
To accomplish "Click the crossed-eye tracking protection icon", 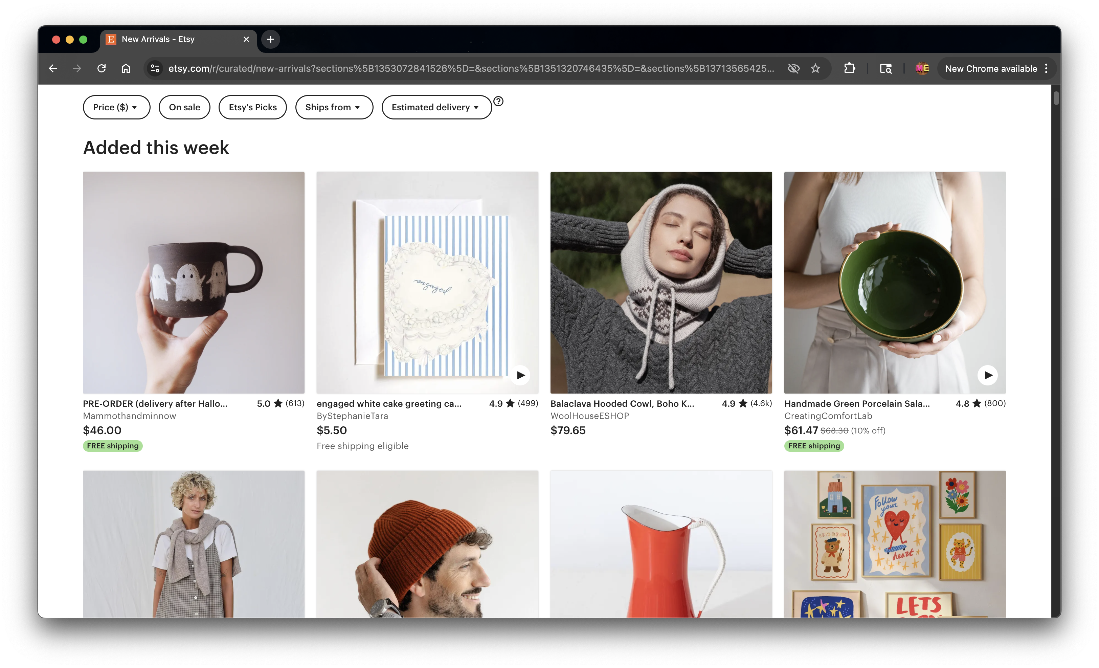I will point(793,68).
